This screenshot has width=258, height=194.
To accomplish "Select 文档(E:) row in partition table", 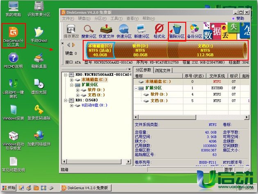I will click(x=191, y=101).
